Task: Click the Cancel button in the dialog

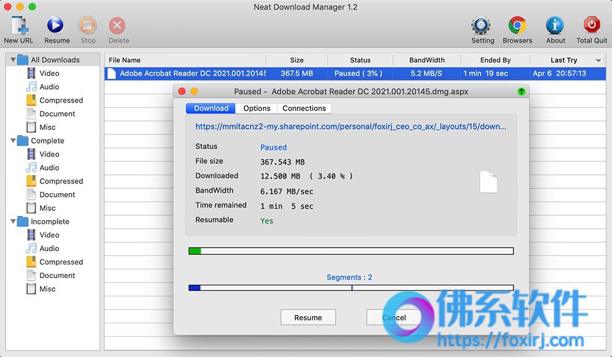Action: [394, 317]
